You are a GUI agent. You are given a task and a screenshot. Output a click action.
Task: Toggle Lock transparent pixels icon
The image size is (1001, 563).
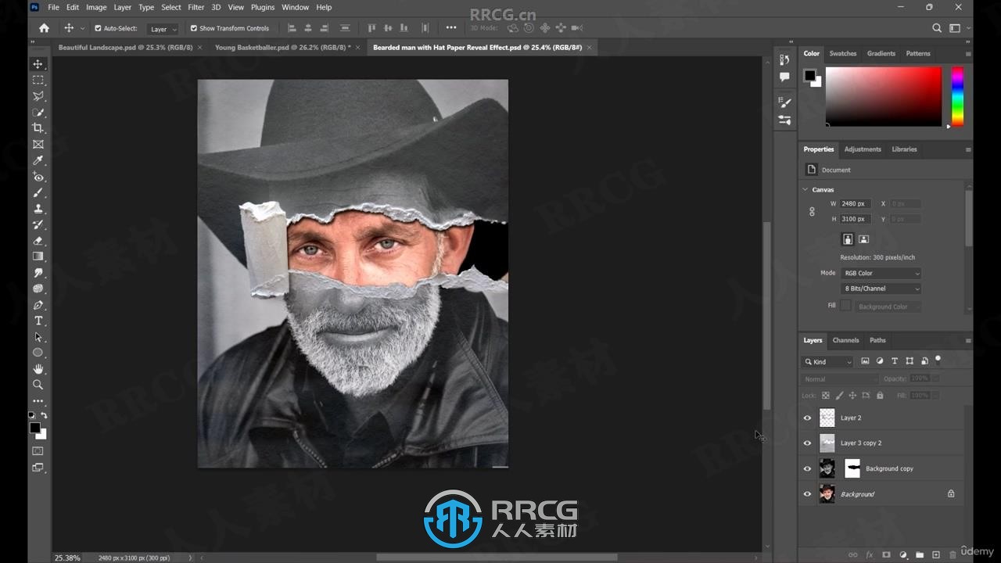(826, 396)
